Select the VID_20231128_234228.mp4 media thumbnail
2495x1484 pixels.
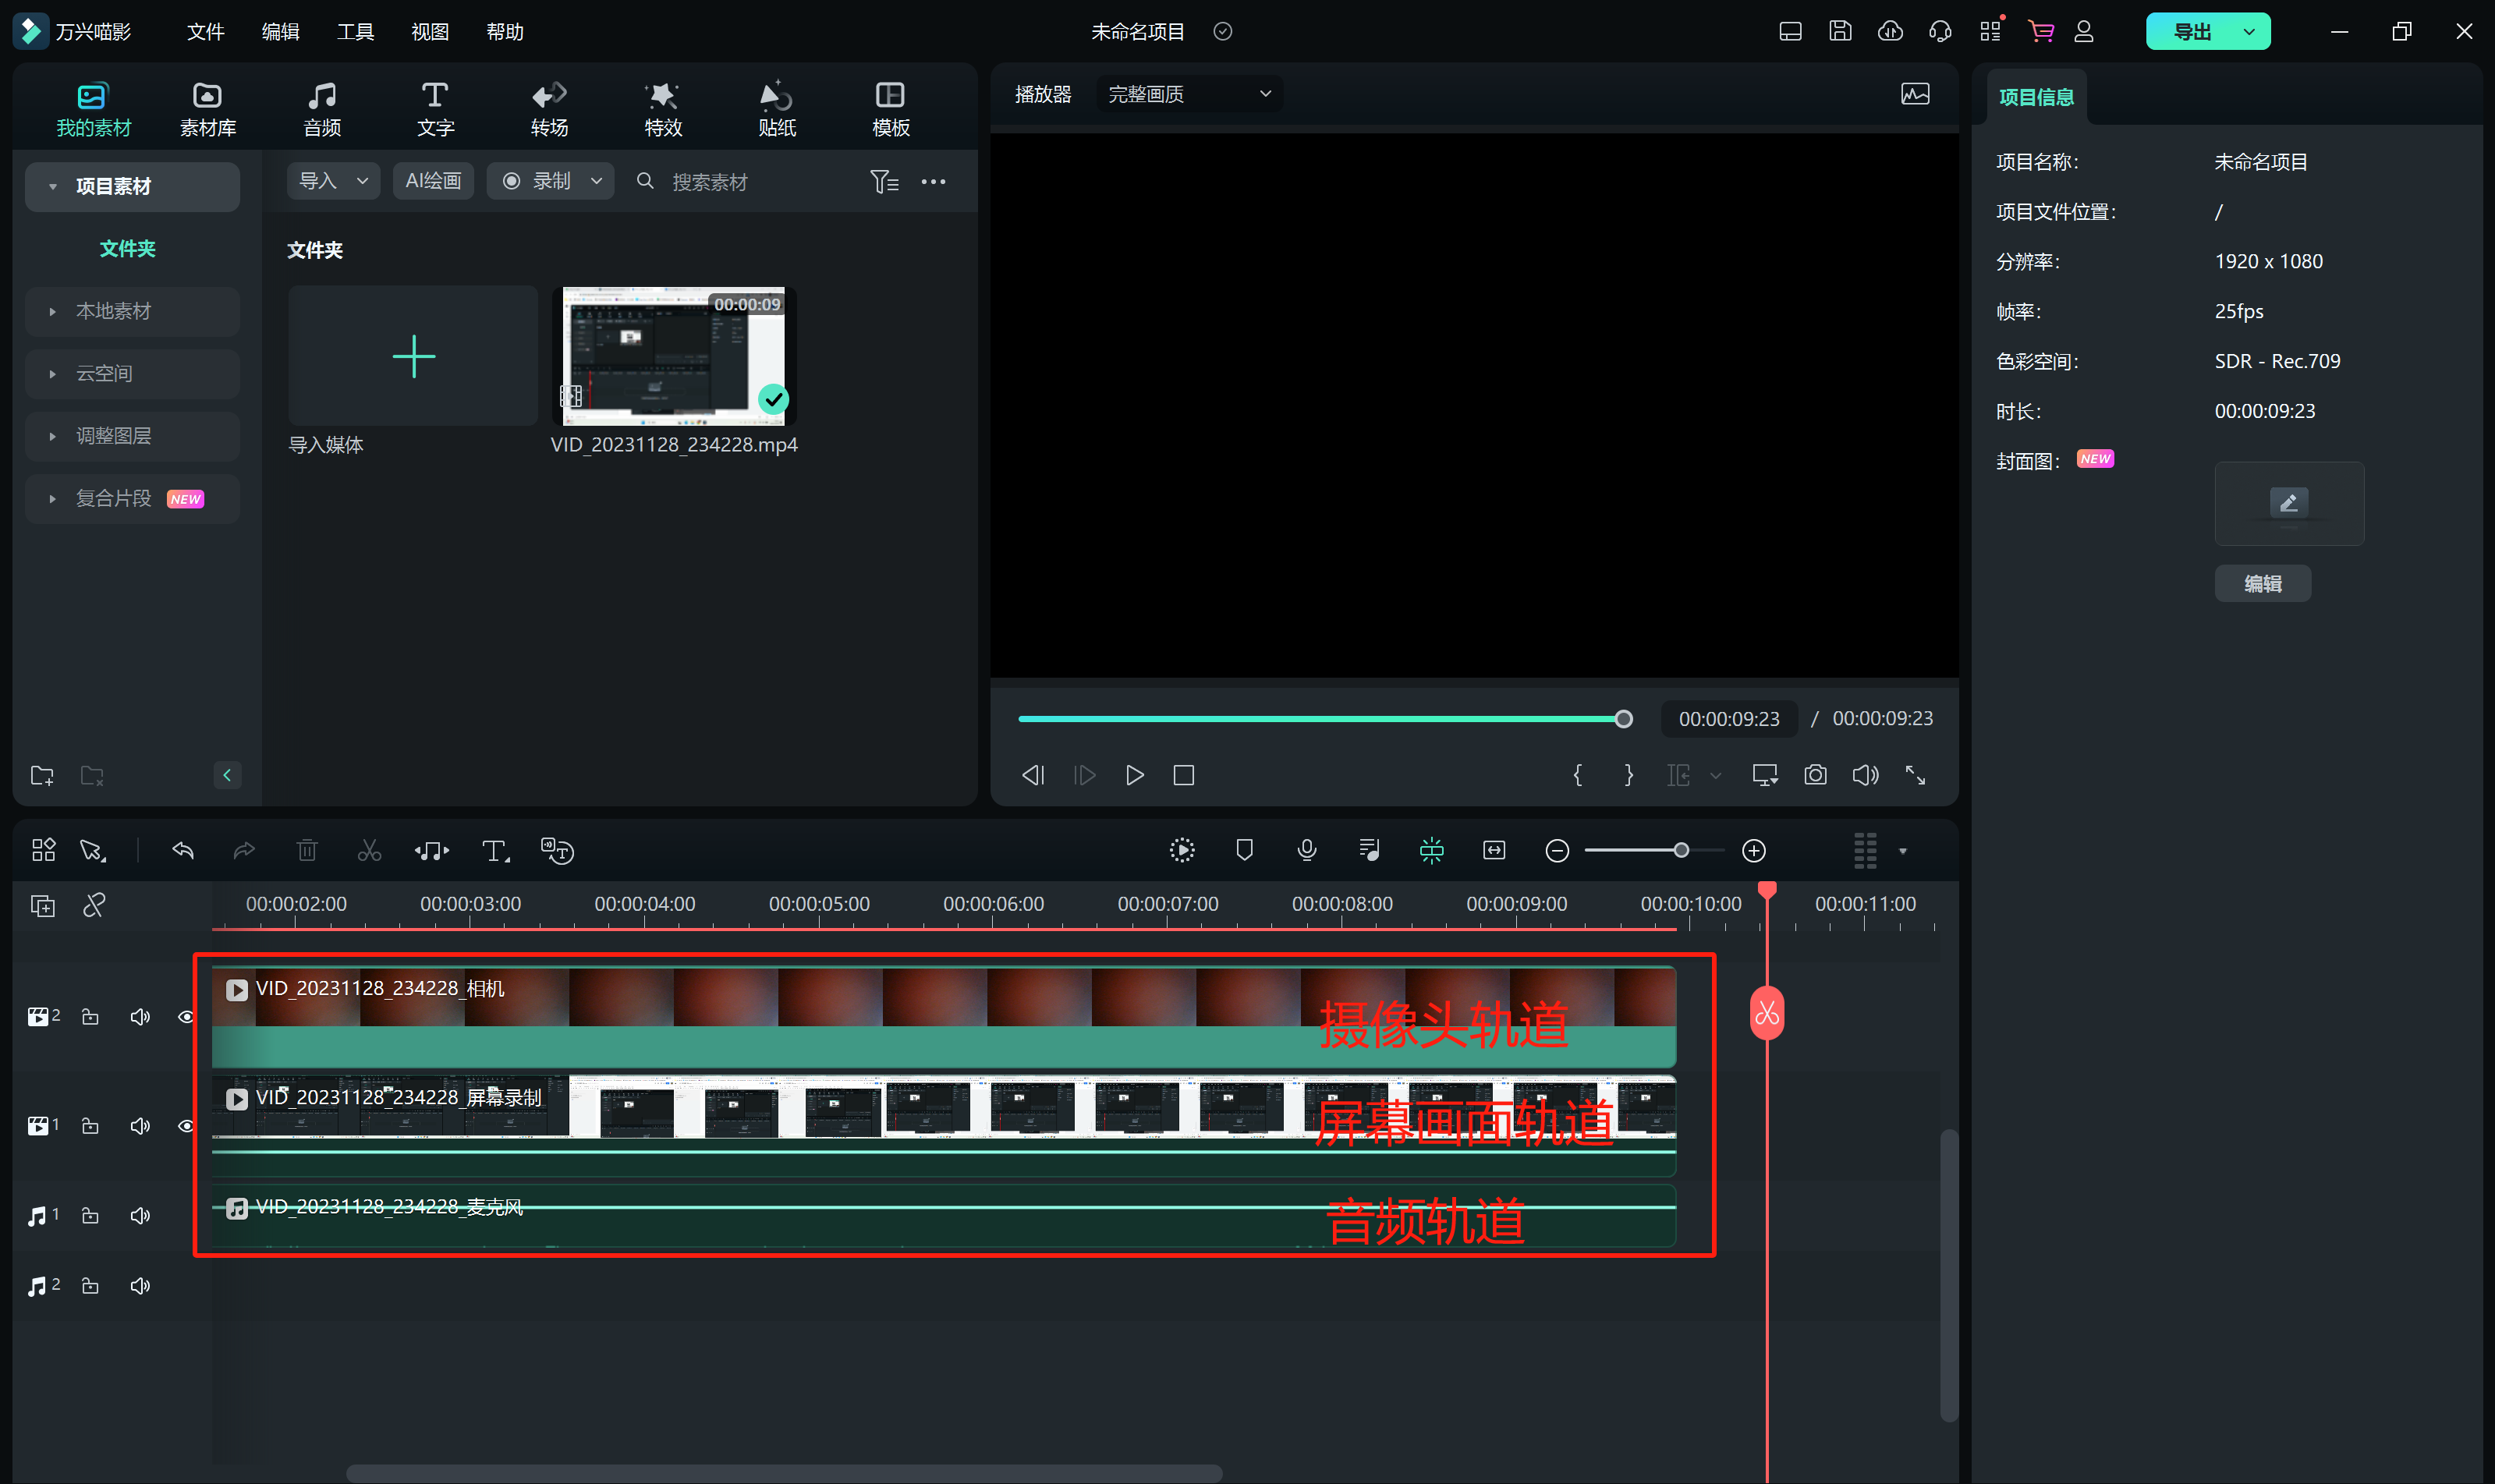[674, 357]
